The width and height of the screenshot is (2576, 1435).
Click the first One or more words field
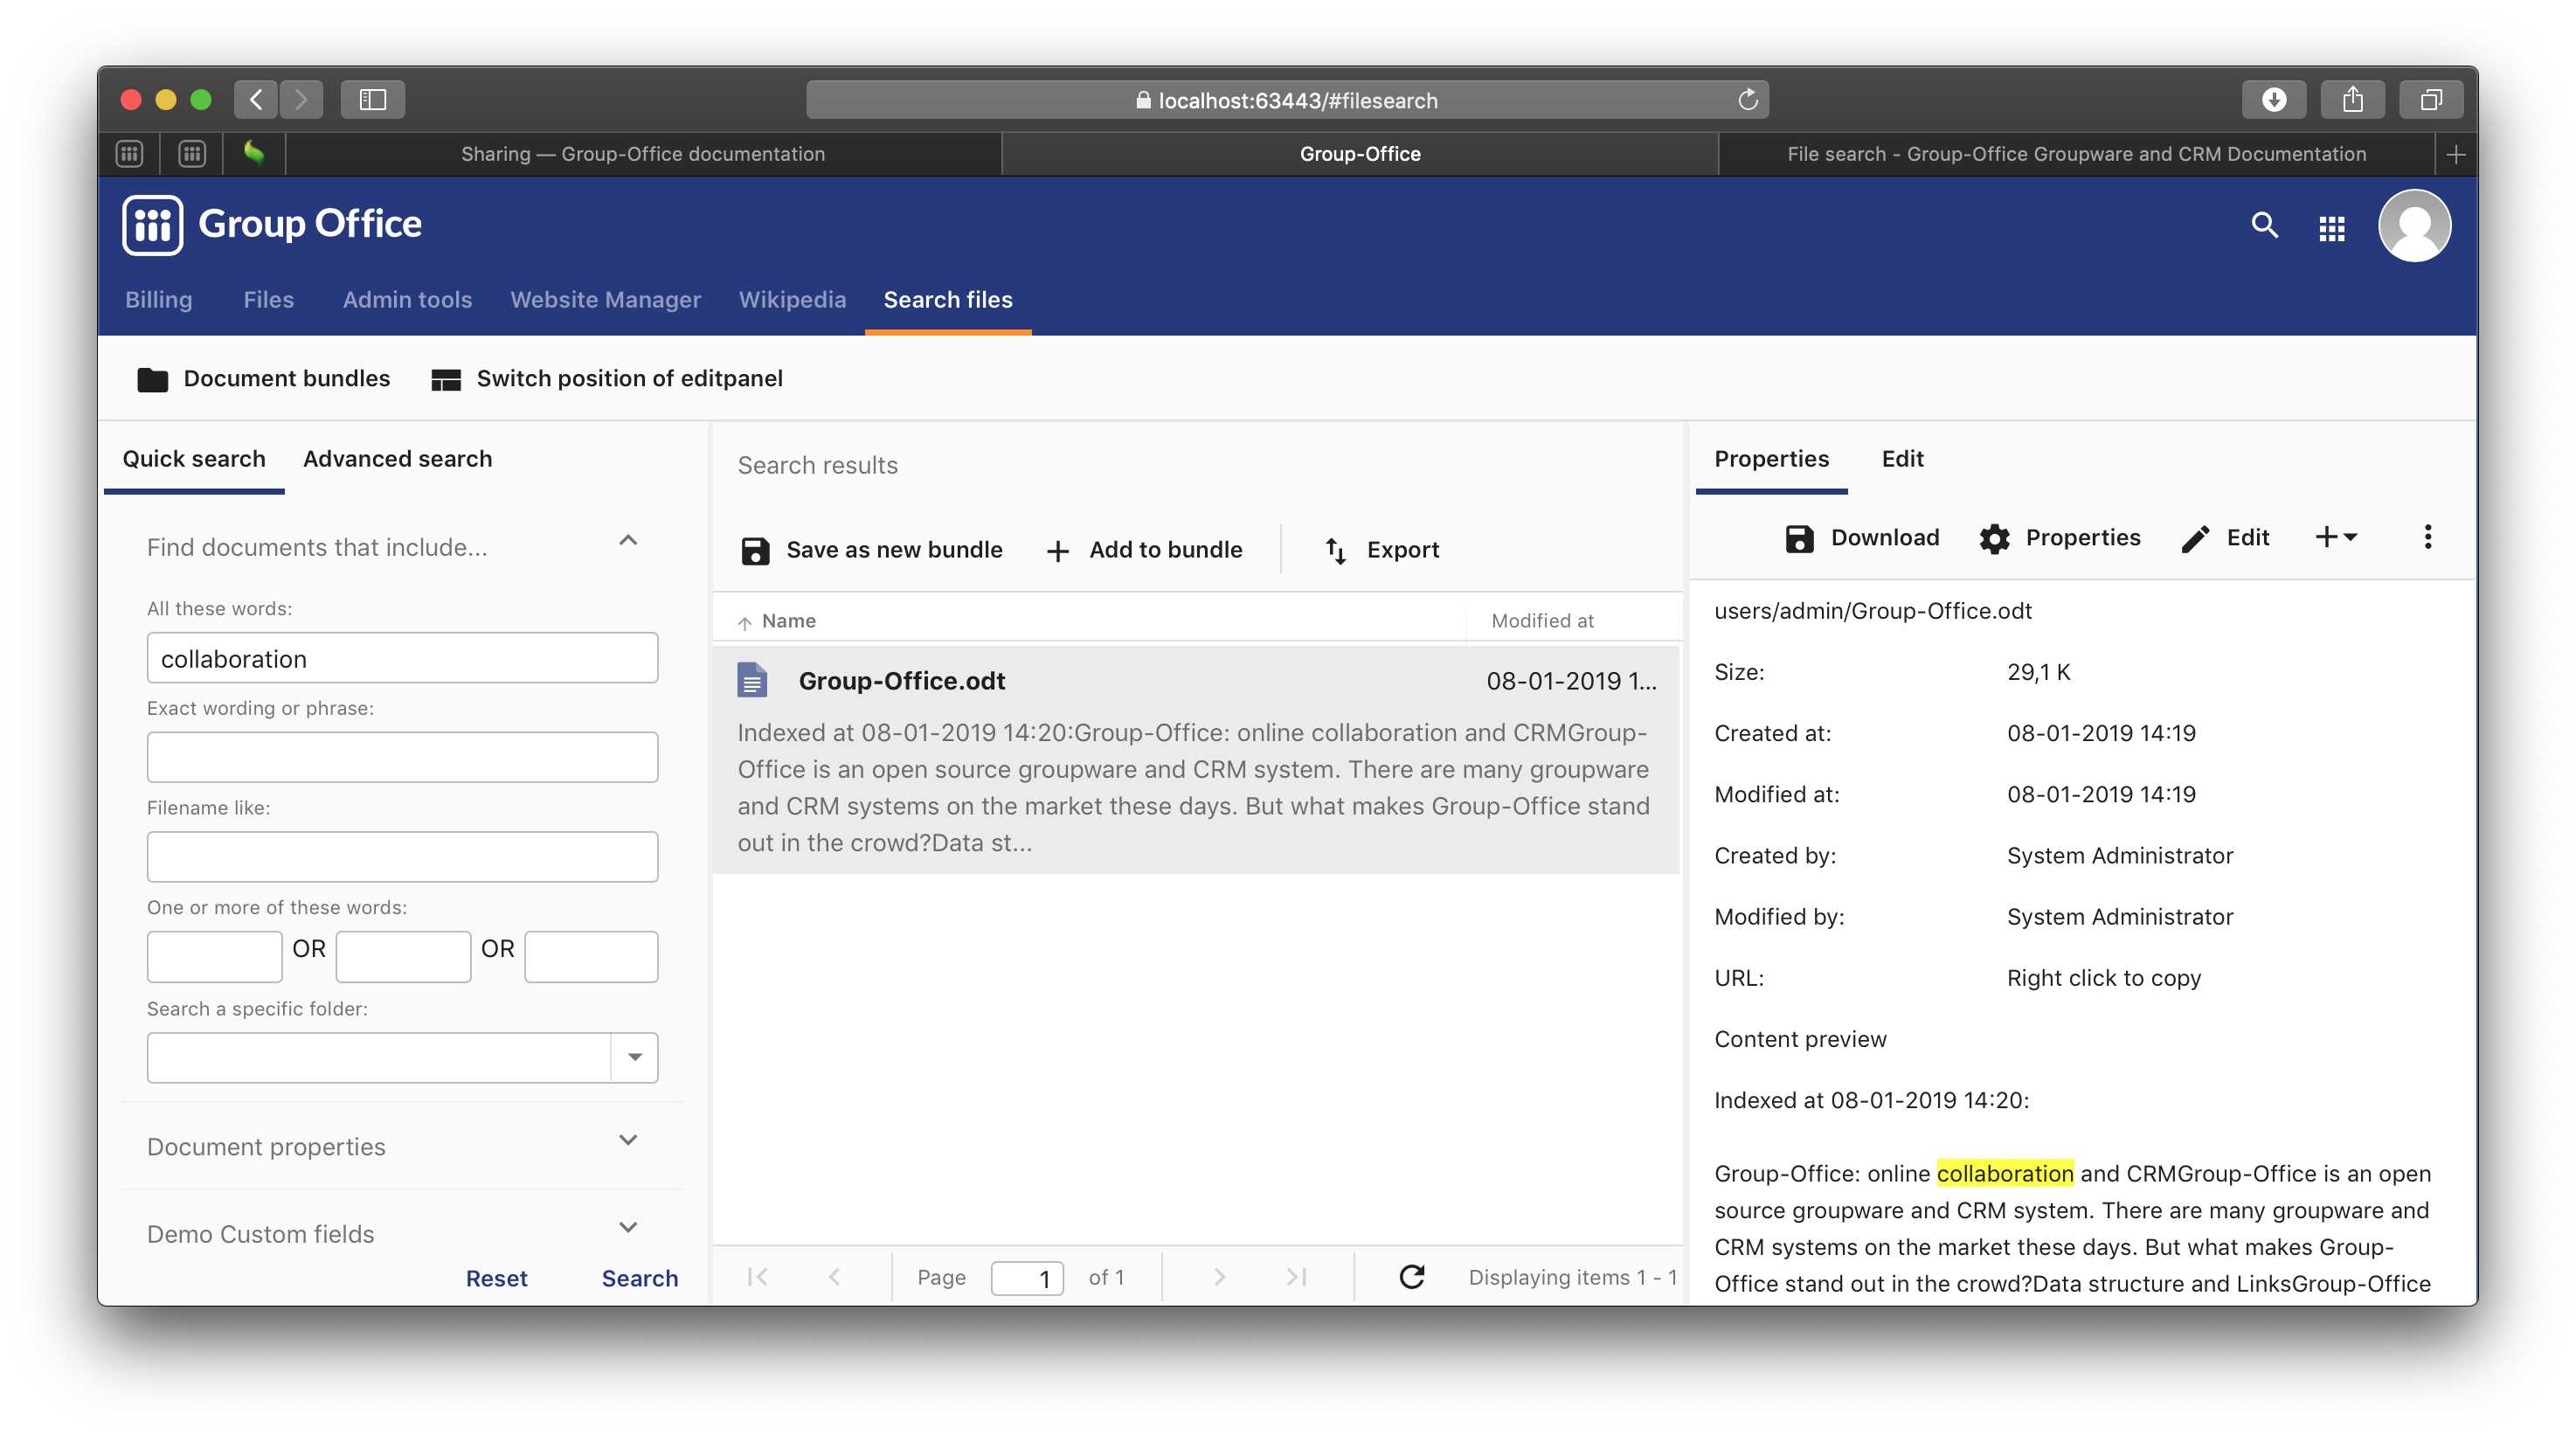(214, 957)
